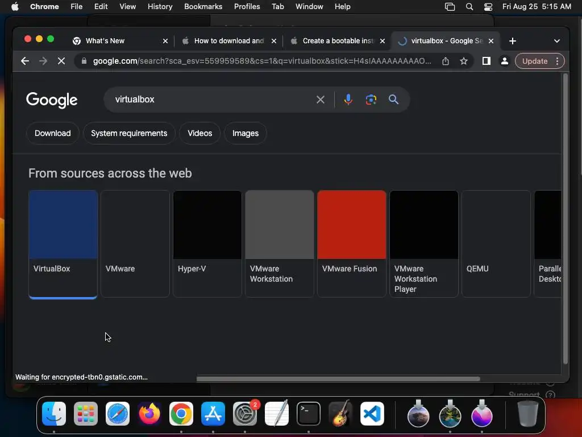Switch to How to download tab
Screen dimensions: 582x437
(227, 41)
